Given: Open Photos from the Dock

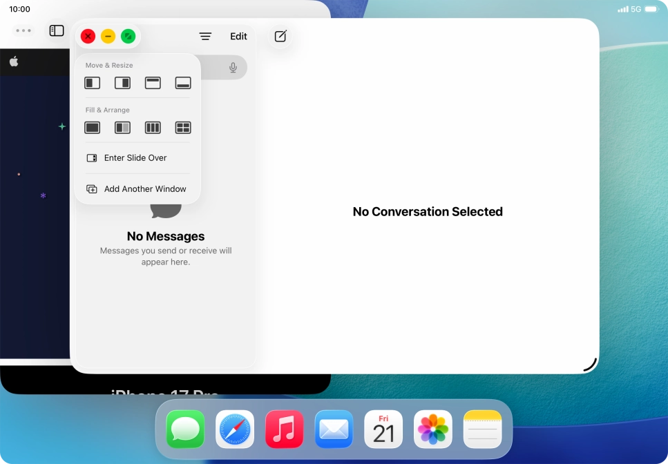Looking at the screenshot, I should [x=432, y=429].
